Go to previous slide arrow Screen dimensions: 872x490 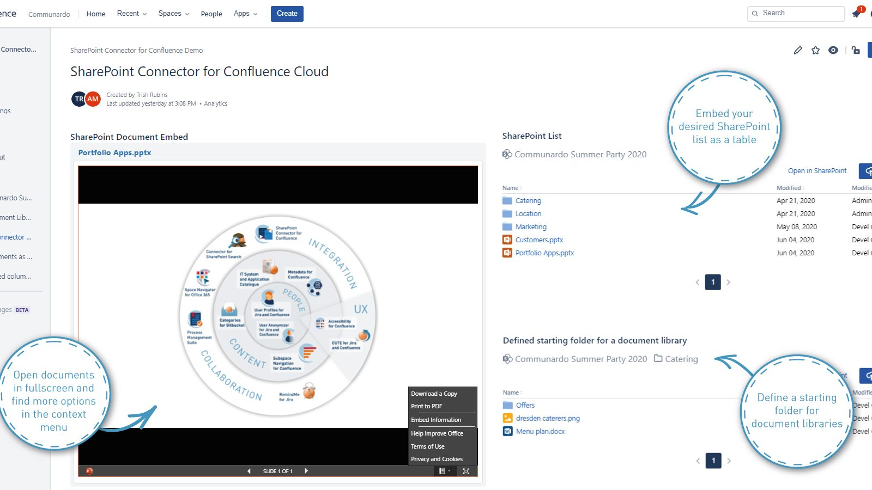pyautogui.click(x=249, y=471)
